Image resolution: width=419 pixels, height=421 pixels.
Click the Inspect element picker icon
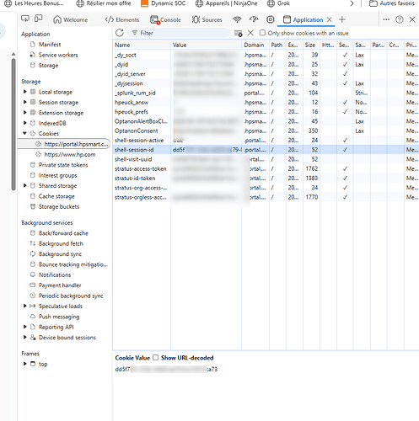[25, 19]
